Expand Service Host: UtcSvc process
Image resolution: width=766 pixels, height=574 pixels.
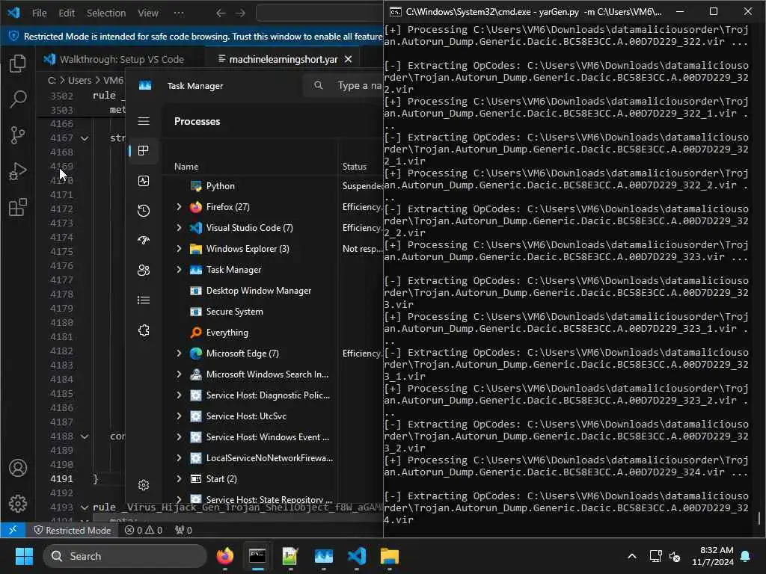click(179, 416)
